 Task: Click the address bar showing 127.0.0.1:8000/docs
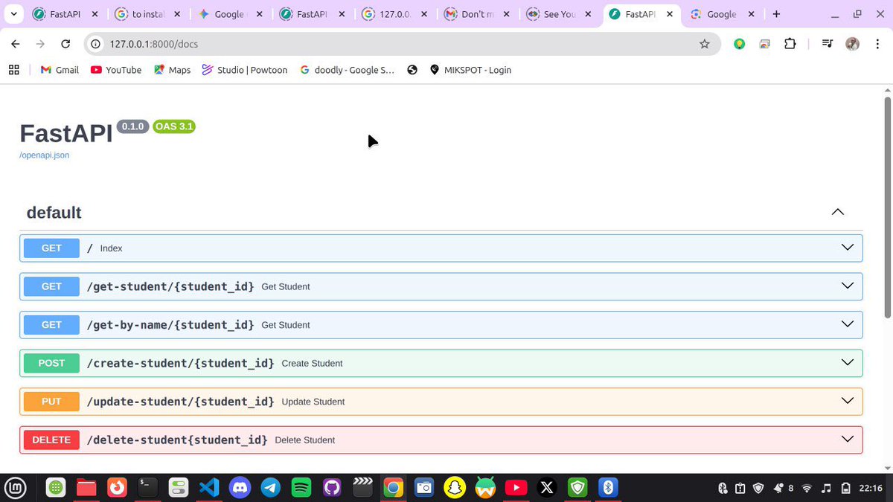(402, 44)
